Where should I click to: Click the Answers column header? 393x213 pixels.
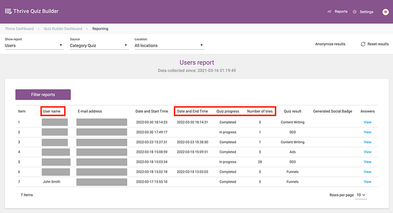368,111
